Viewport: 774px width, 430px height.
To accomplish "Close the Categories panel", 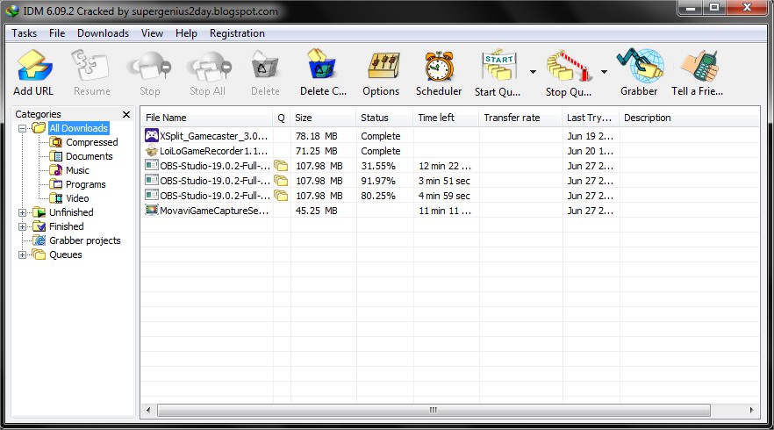I will pos(126,115).
